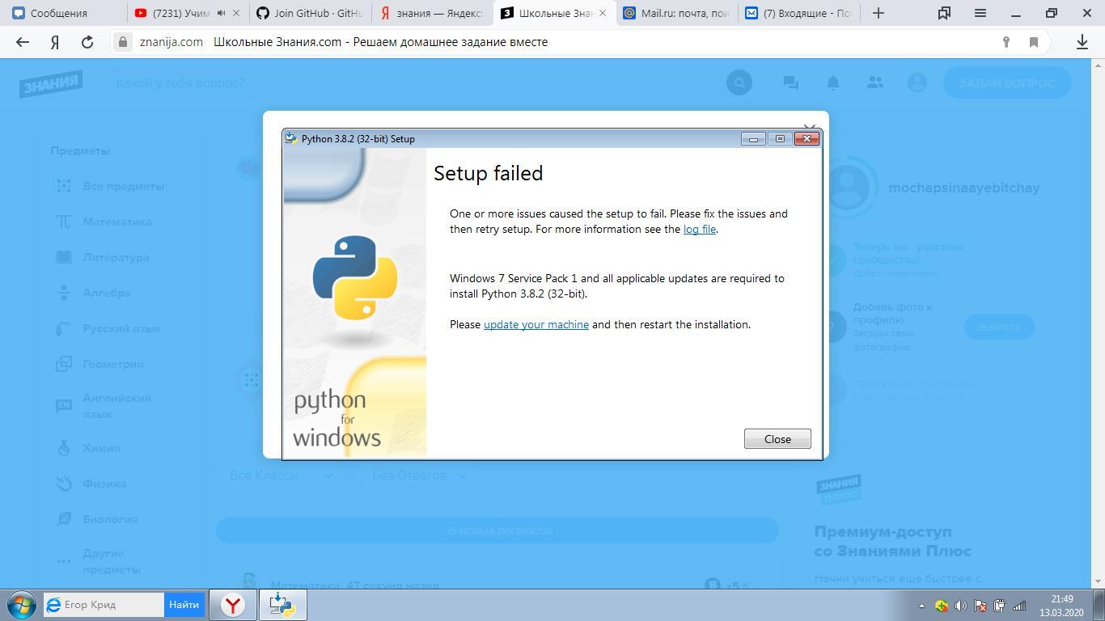Open the network signal tray icon
Image resolution: width=1105 pixels, height=621 pixels.
click(1019, 606)
